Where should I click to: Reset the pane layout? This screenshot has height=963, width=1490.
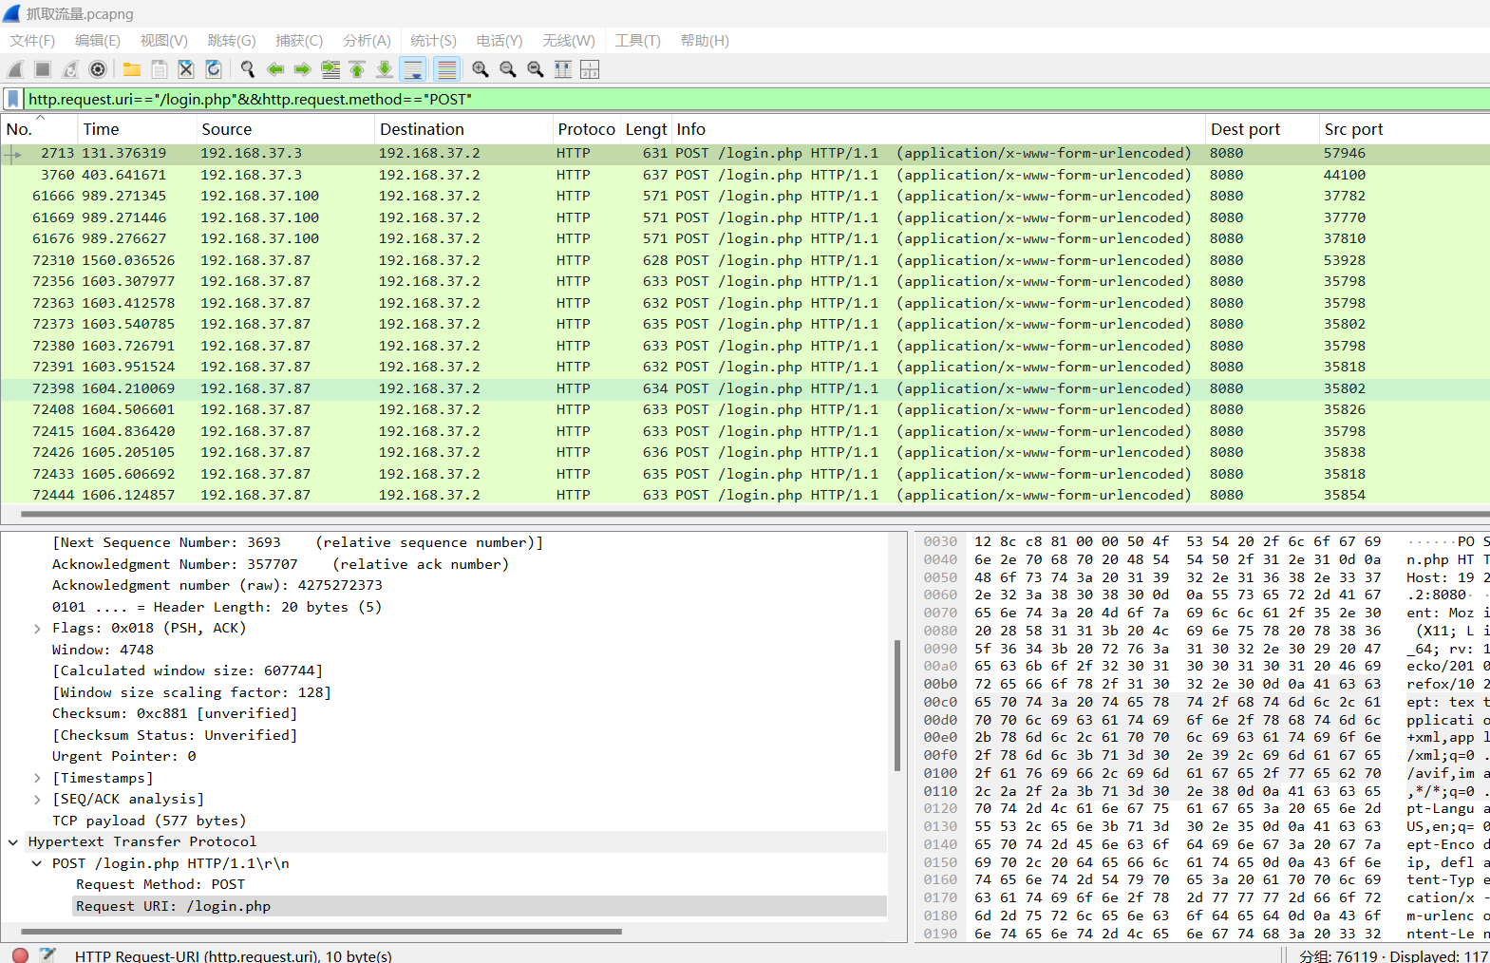point(590,69)
